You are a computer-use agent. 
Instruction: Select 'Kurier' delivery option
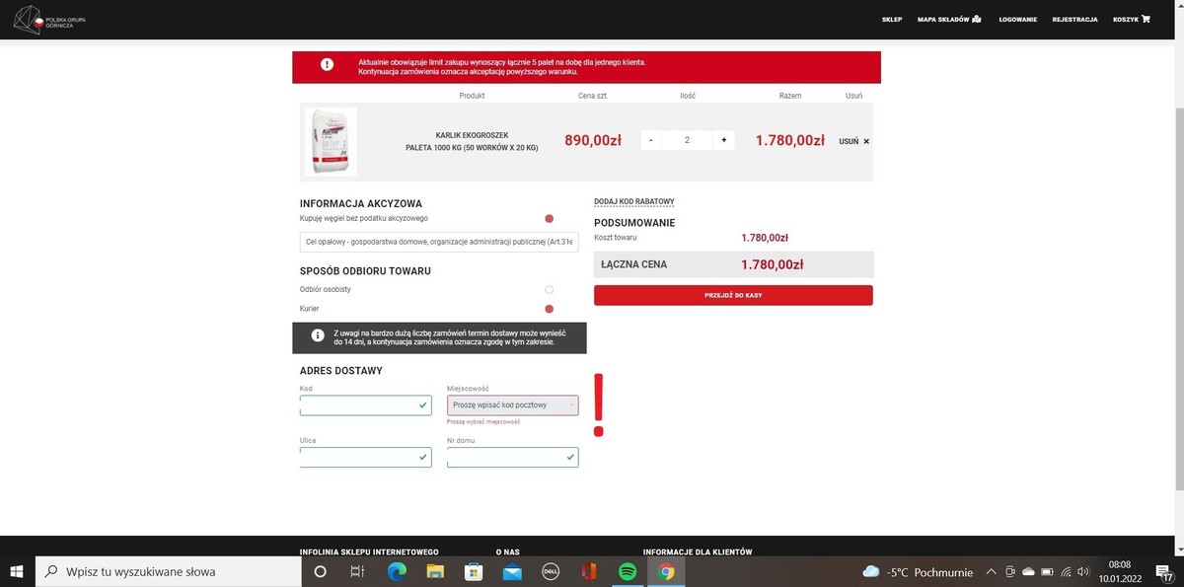coord(549,309)
